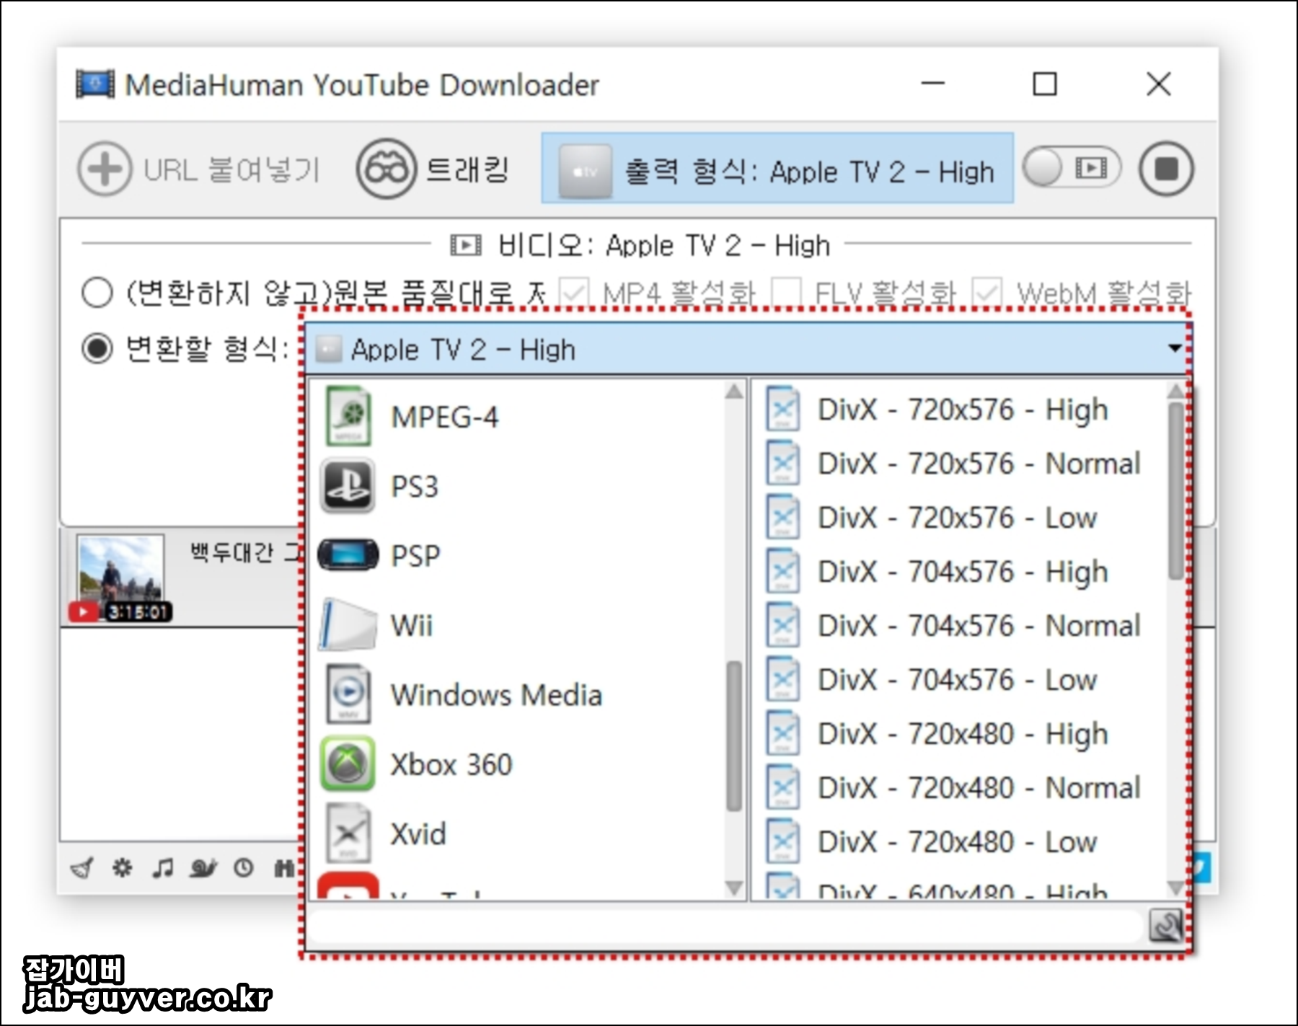Click scroll-down arrow of DivX preset list
Screen dimensions: 1298x1026
[1175, 888]
